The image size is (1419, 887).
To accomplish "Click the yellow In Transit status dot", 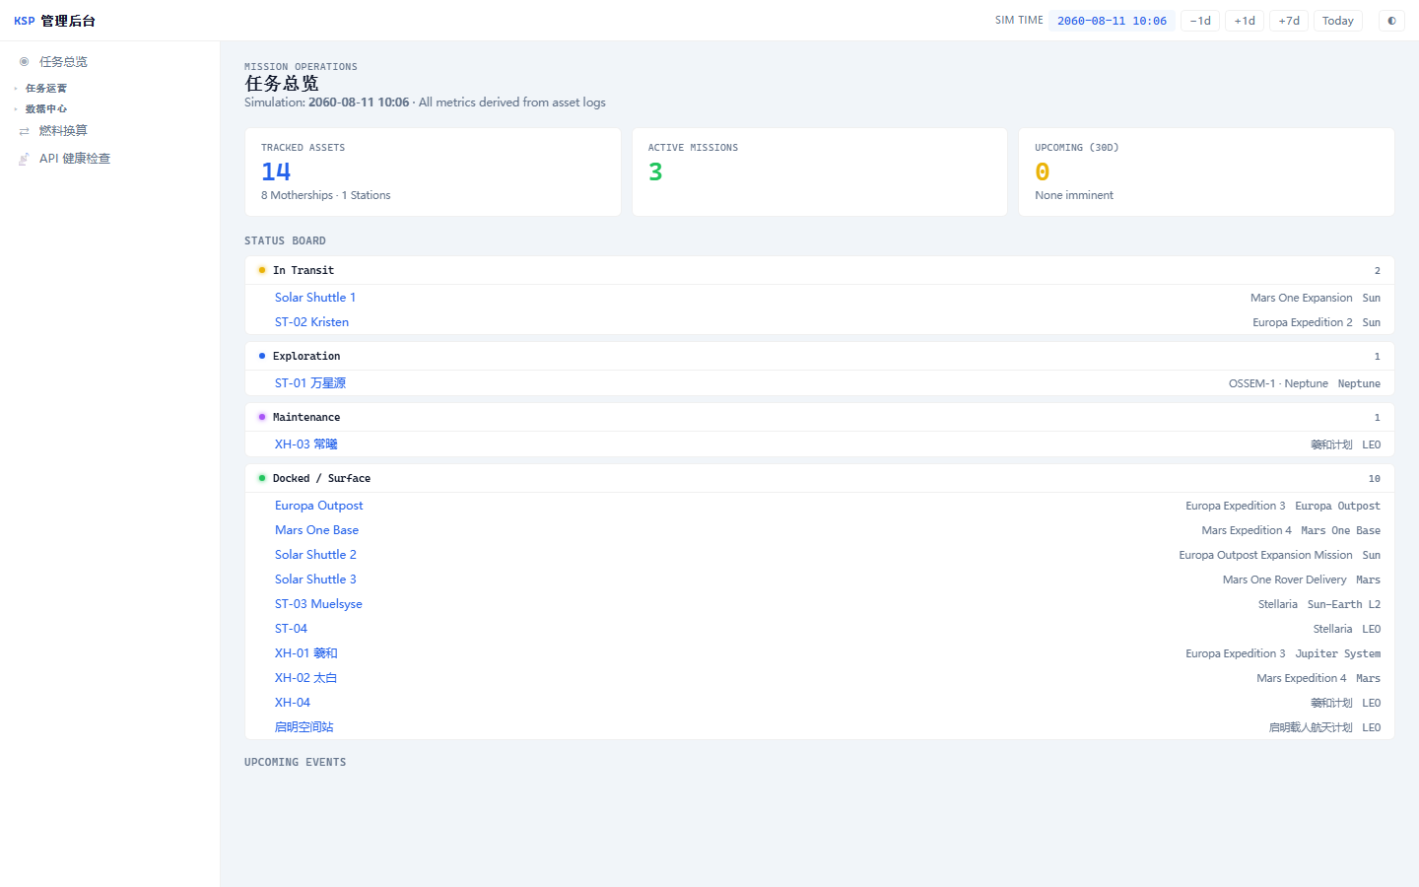I will tap(262, 270).
